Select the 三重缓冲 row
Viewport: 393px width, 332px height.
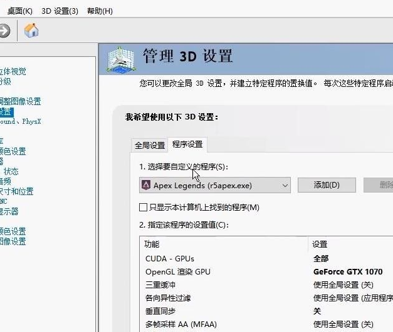[x=266, y=285]
